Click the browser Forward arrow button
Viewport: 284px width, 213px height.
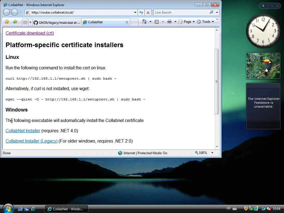coord(14,12)
